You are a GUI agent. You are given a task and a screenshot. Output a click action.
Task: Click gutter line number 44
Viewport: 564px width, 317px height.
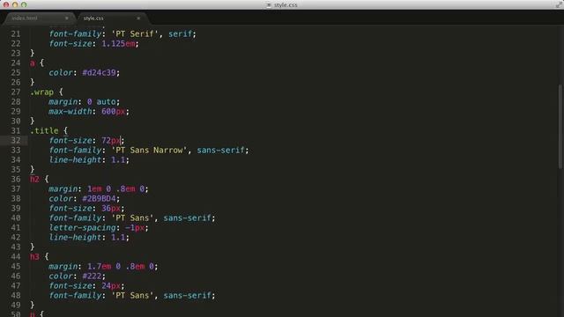[16, 256]
